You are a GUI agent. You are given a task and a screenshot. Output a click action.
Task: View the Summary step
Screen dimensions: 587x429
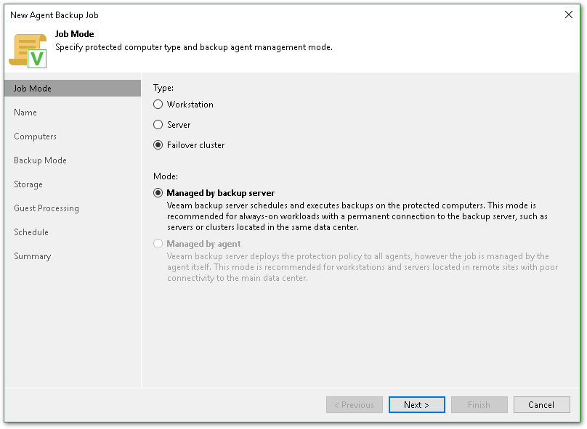coord(33,256)
